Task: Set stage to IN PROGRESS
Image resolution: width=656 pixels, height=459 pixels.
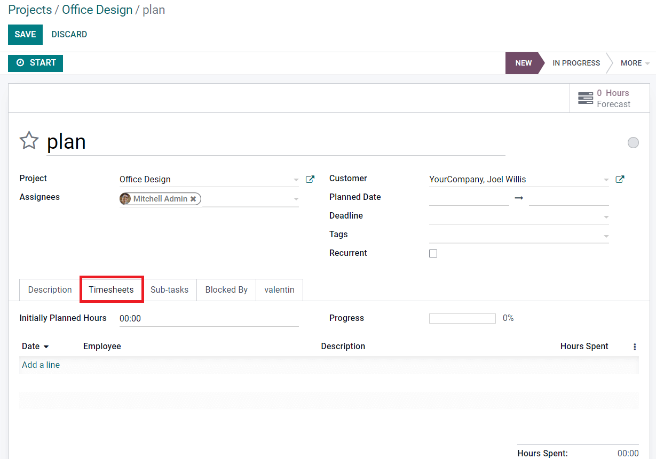Action: pyautogui.click(x=576, y=63)
